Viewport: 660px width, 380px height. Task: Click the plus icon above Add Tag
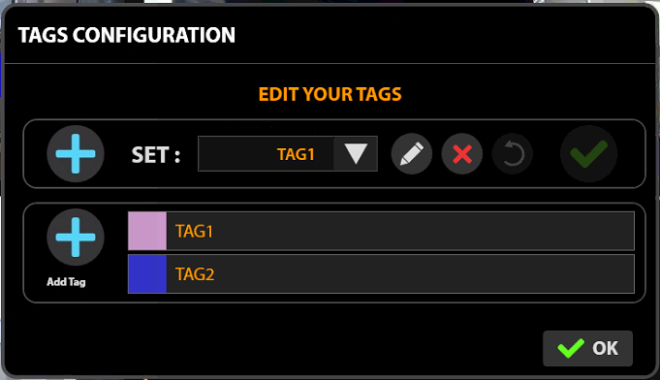pos(76,237)
